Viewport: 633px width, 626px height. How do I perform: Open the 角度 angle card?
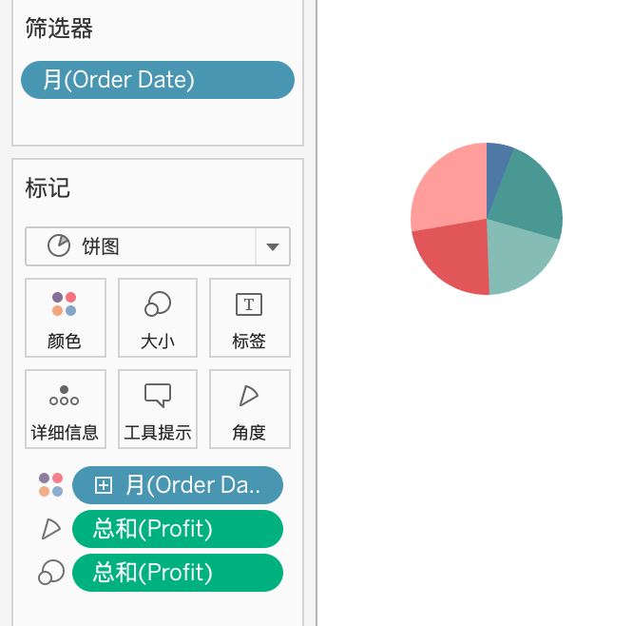point(249,409)
